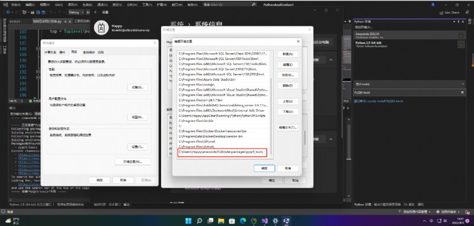Switch to 系统保护 tab

click(89, 52)
